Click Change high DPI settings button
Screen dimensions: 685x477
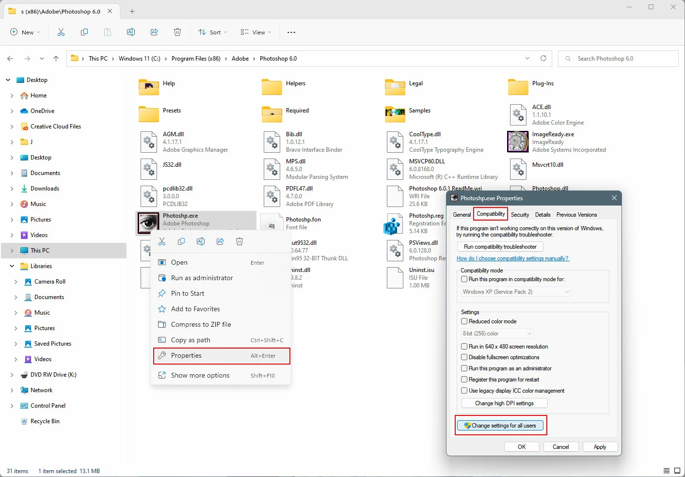(x=504, y=403)
